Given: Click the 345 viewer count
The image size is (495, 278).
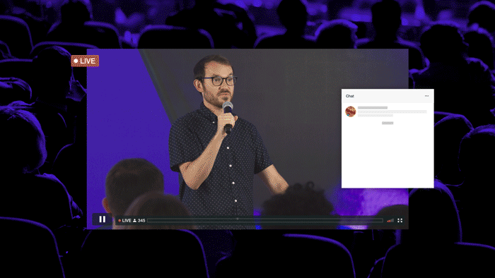Looking at the screenshot, I should tap(141, 220).
